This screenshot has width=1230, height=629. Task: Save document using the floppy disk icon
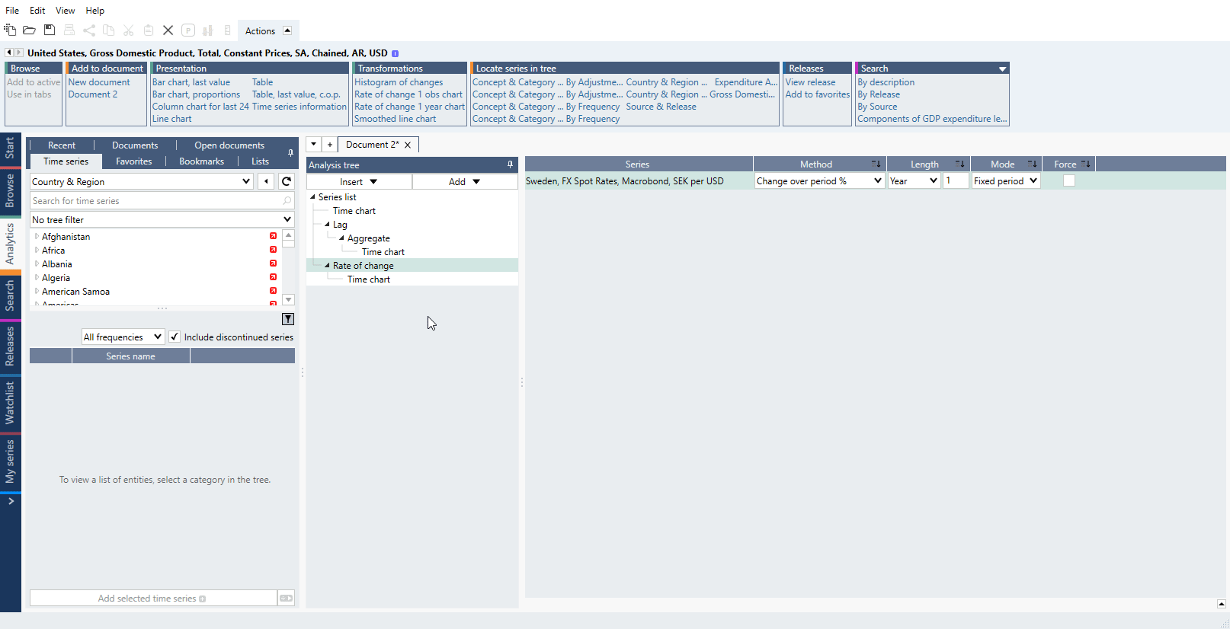[x=49, y=30]
